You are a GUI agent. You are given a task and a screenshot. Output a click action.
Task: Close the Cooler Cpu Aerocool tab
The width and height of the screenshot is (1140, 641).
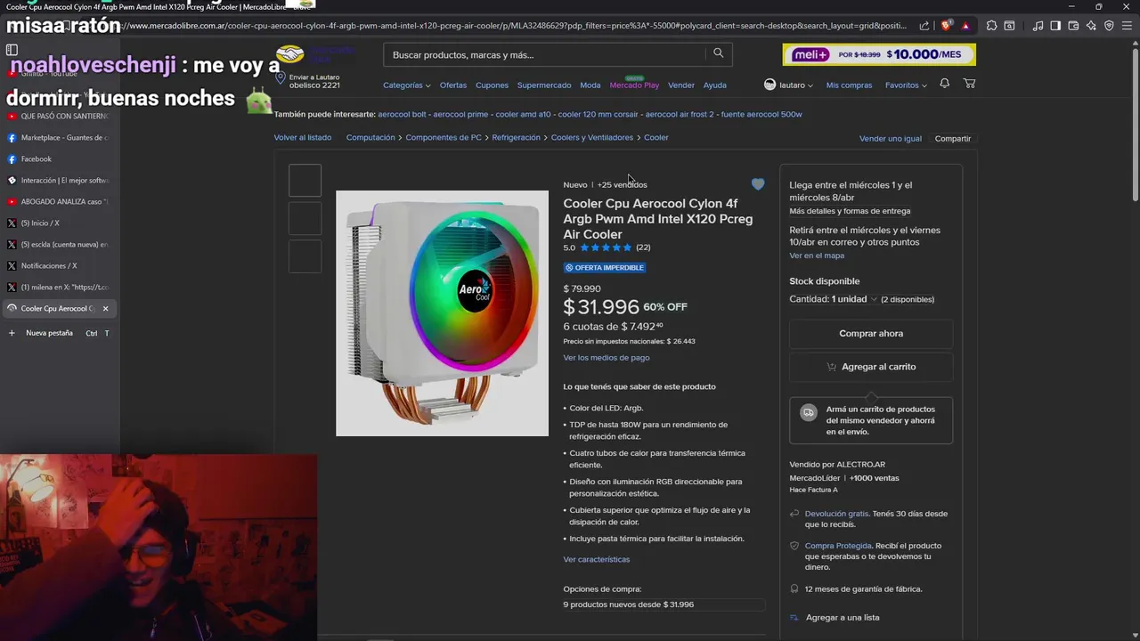105,309
